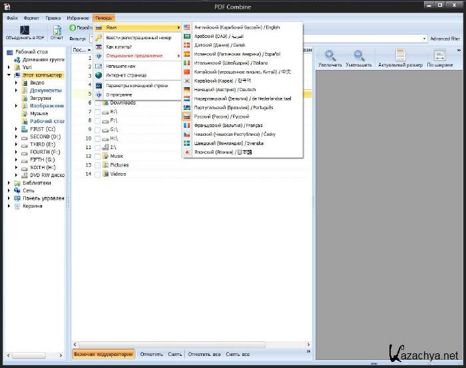Click the Advanced filter link

(445, 39)
